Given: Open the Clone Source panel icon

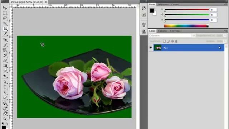Looking at the screenshot, I should 144,32.
